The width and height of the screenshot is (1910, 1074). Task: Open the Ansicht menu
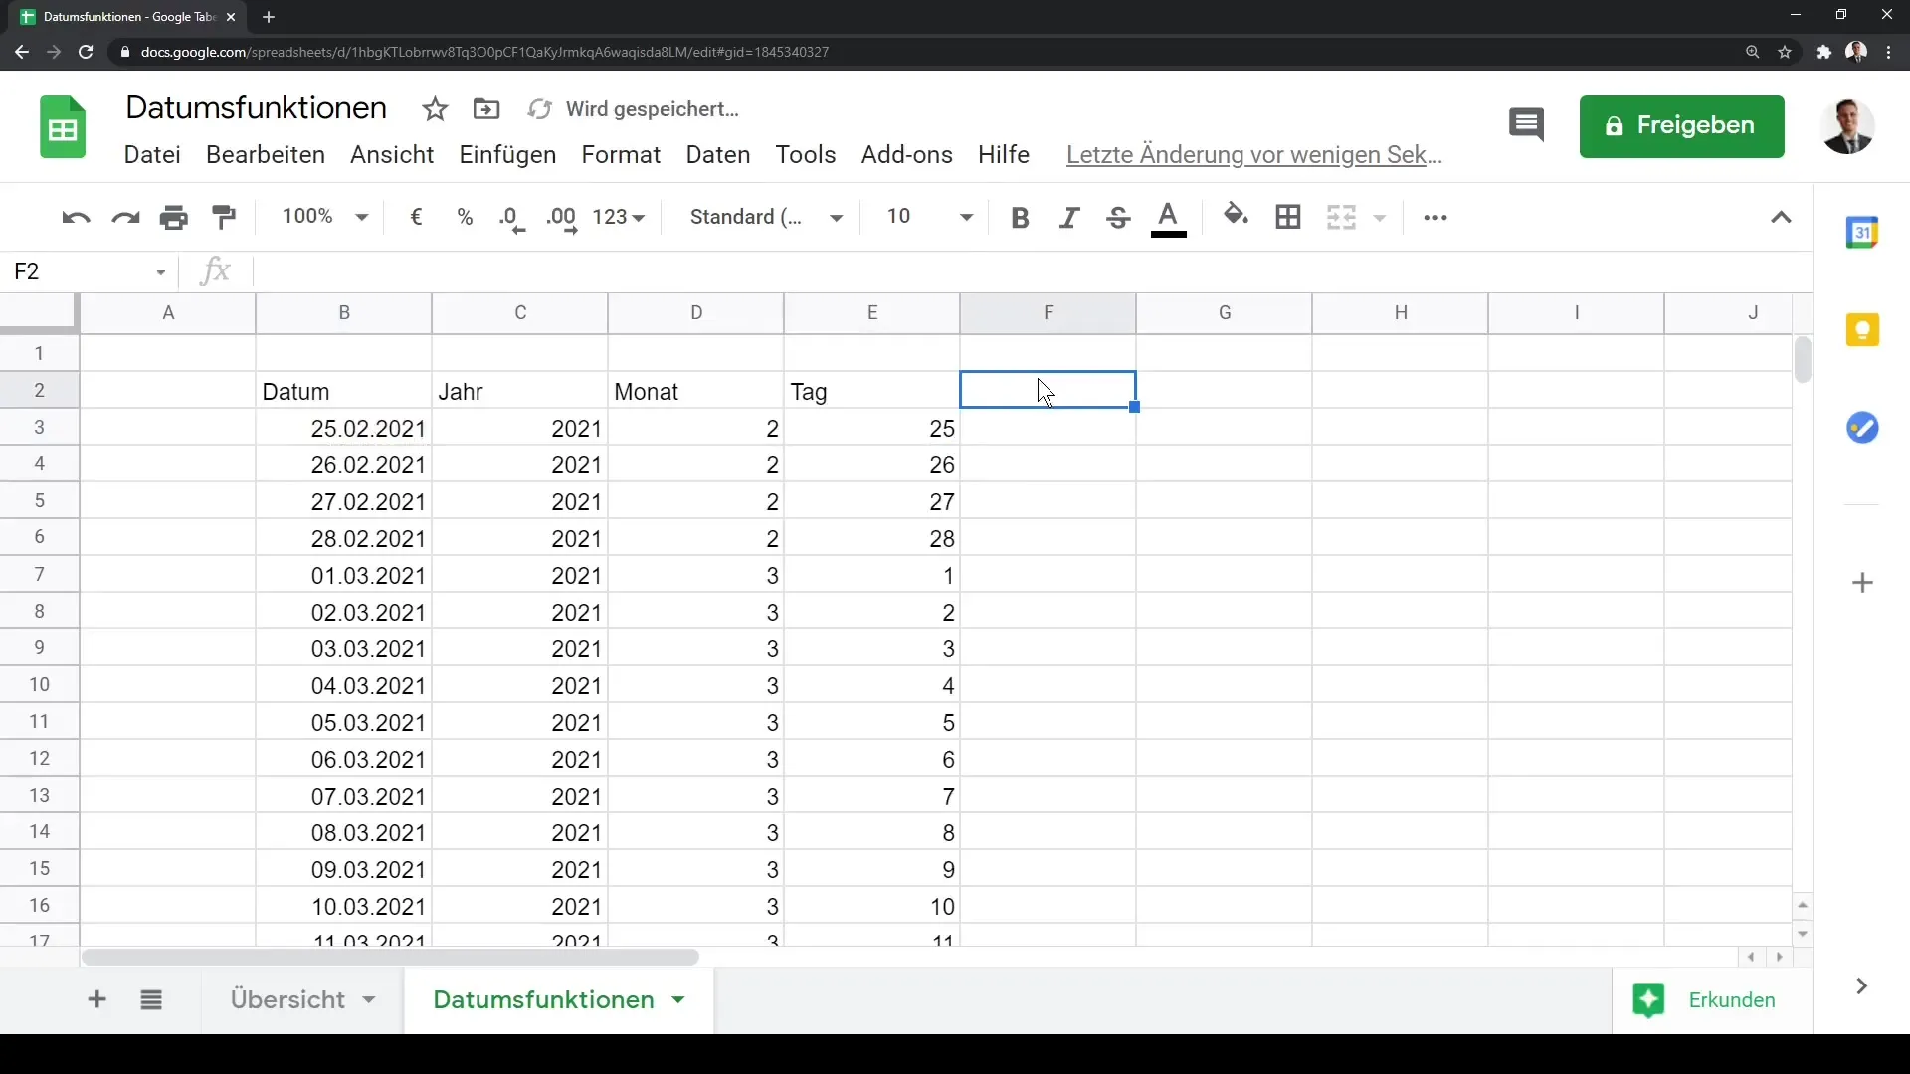coord(392,155)
